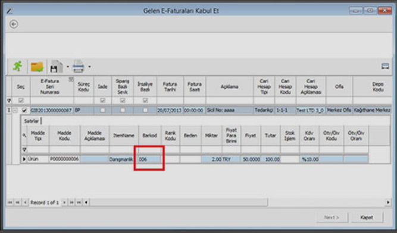
Task: Sort by Fatura Tarihi column header
Action: [170, 87]
